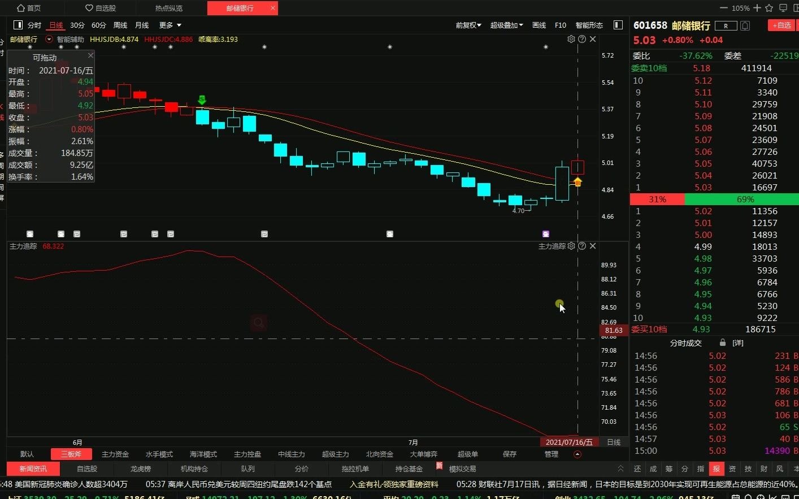This screenshot has height=499, width=799.
Task: Select the 主力资金 indicator template
Action: point(115,454)
